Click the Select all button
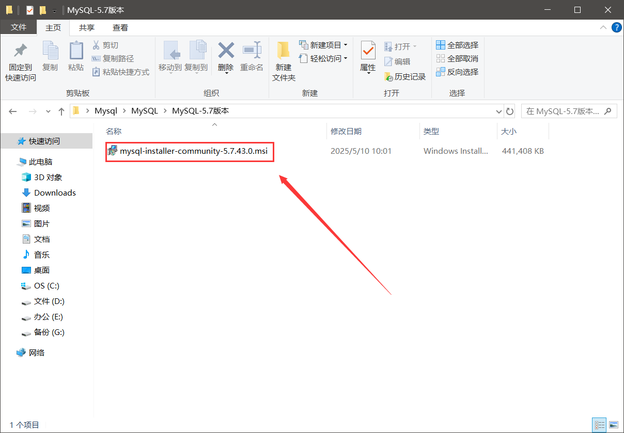The image size is (624, 433). tap(457, 45)
